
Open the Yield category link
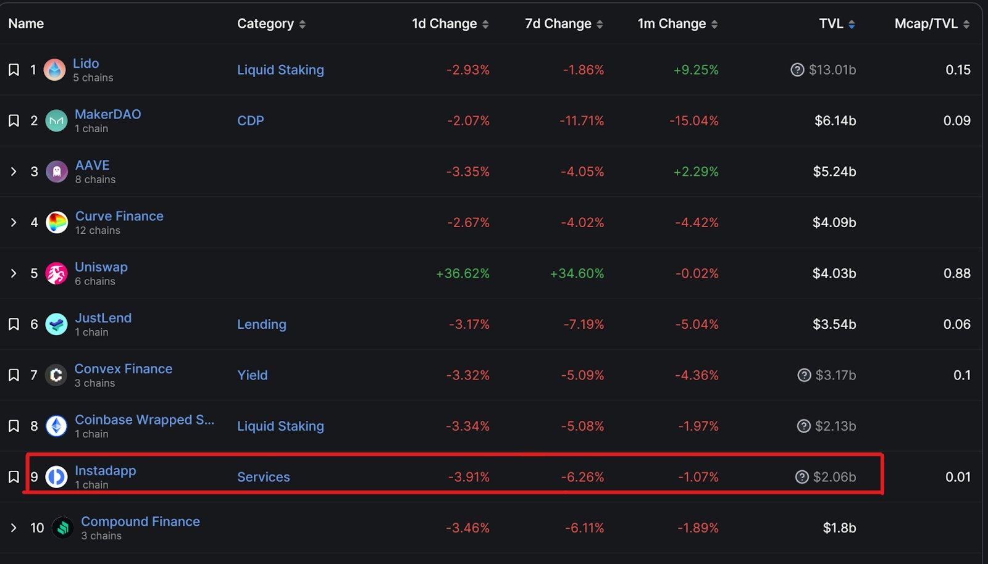[x=253, y=375]
